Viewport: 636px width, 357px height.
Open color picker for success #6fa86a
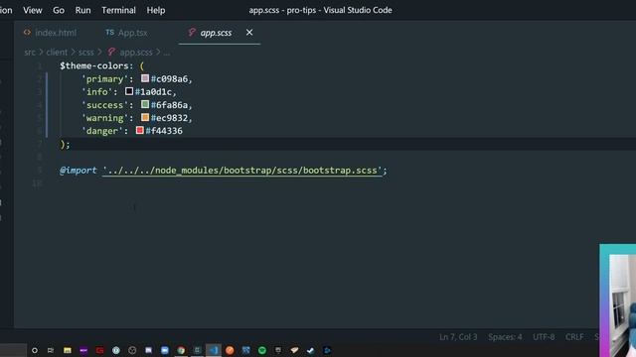pyautogui.click(x=145, y=104)
